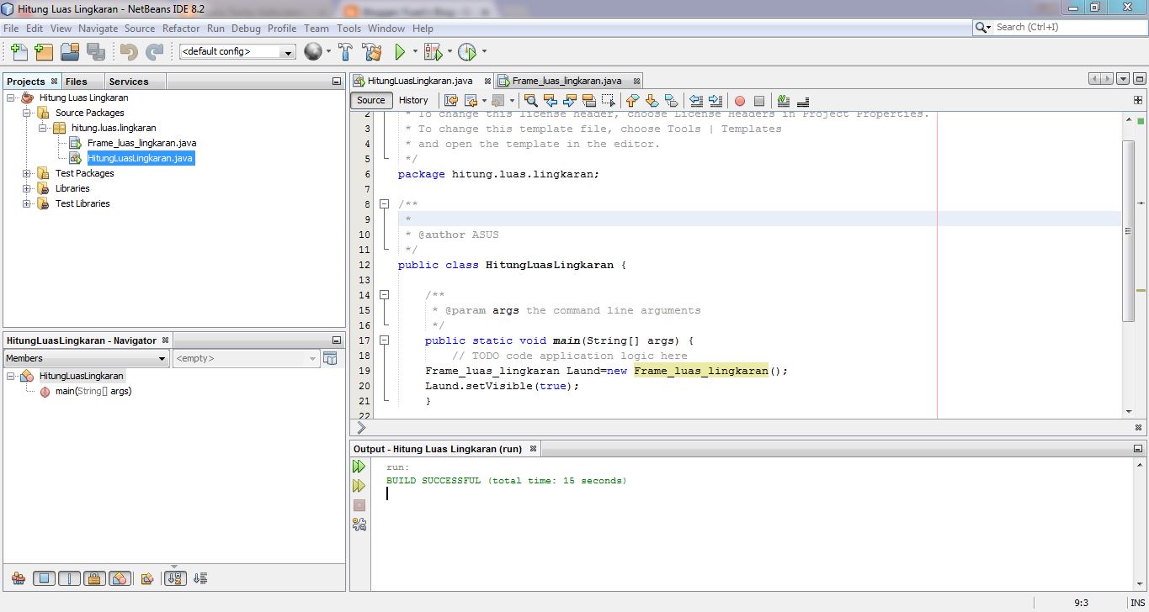The image size is (1149, 612).
Task: Click the Build Project hammer icon
Action: 345,52
